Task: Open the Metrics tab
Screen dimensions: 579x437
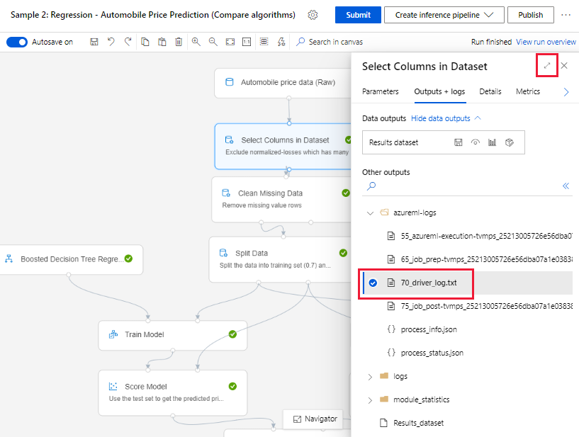Action: coord(528,91)
